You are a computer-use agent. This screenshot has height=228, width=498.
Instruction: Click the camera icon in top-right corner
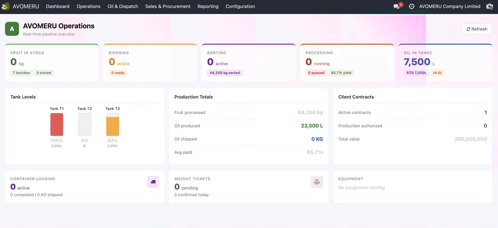(489, 6)
